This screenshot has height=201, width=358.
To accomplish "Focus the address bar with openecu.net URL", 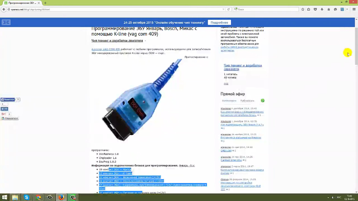I will coord(114,10).
